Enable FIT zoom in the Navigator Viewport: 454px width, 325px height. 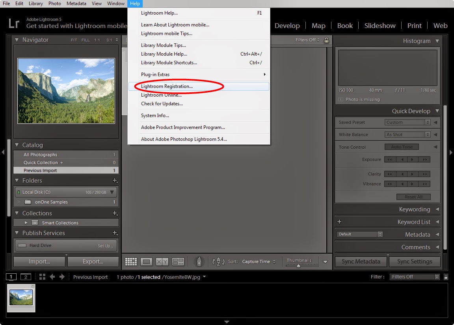[x=74, y=40]
